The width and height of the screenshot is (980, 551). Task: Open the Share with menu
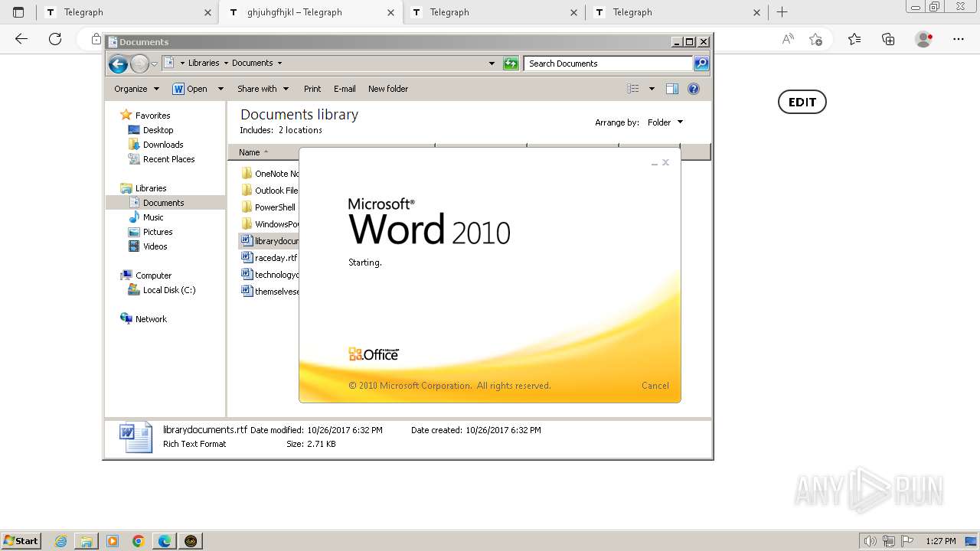pos(263,89)
